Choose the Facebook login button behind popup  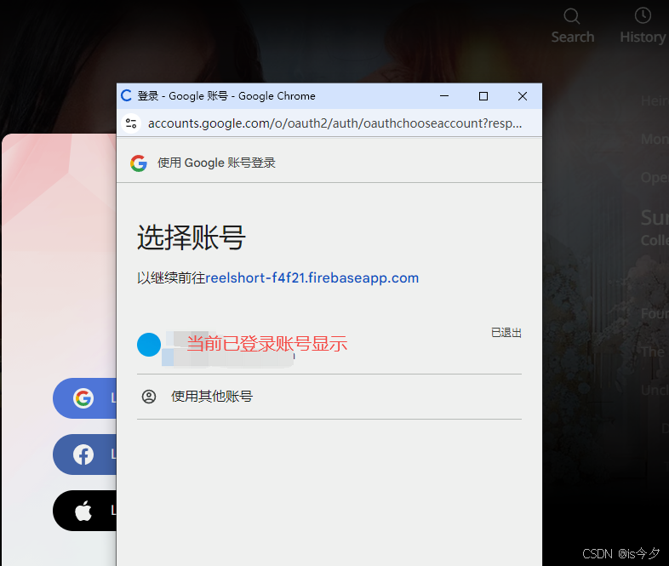(x=84, y=455)
